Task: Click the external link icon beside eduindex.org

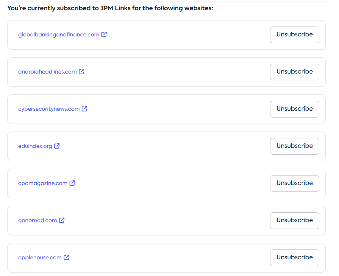Action: coord(57,146)
